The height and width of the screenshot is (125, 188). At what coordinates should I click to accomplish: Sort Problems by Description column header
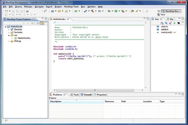pyautogui.click(x=76, y=101)
